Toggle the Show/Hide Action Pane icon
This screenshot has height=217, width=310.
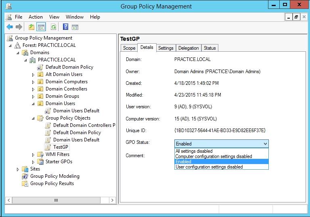[75, 27]
